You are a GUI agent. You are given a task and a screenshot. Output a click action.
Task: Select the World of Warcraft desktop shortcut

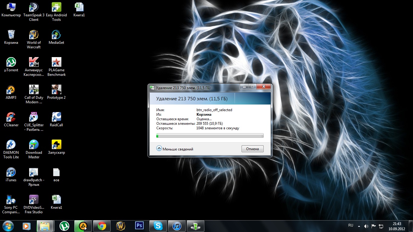tap(34, 39)
